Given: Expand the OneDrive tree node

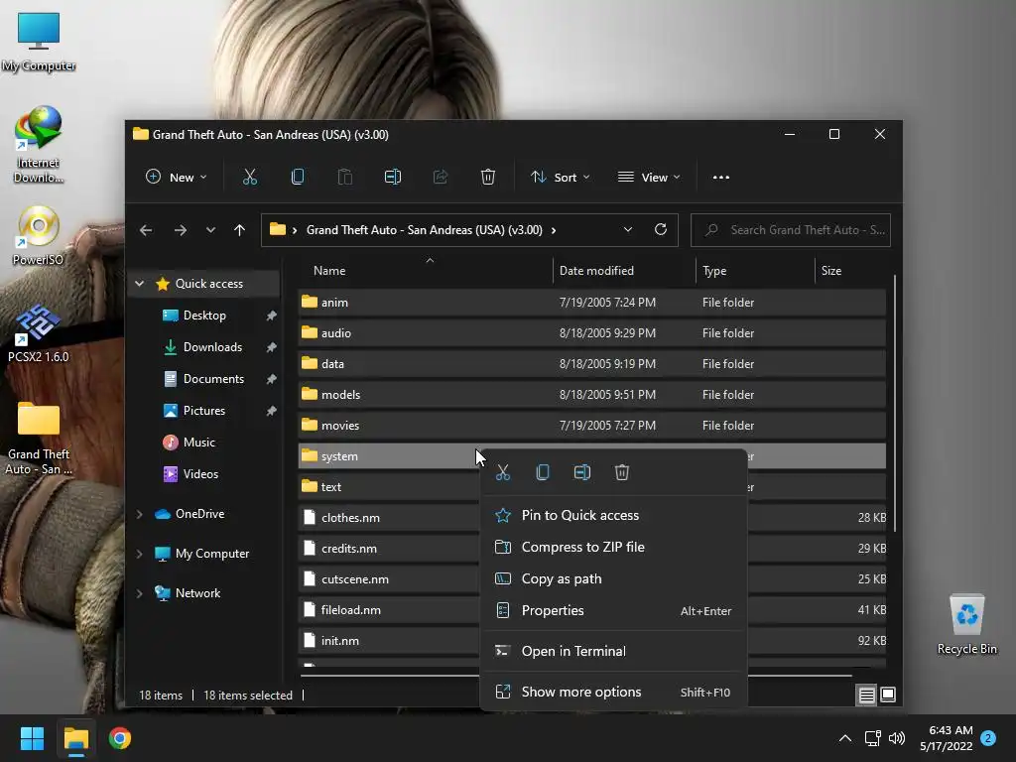Looking at the screenshot, I should click(x=139, y=514).
